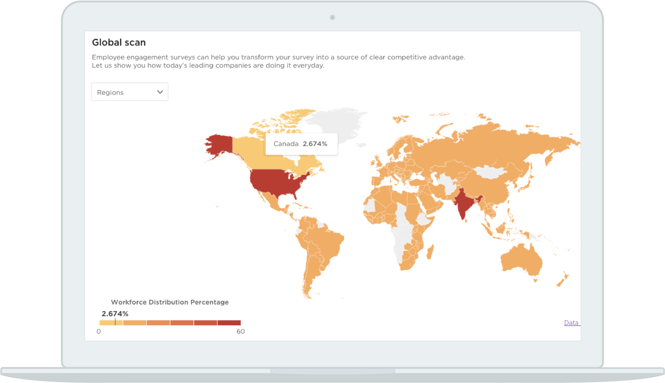Click Madagascar island on the map

[430, 252]
